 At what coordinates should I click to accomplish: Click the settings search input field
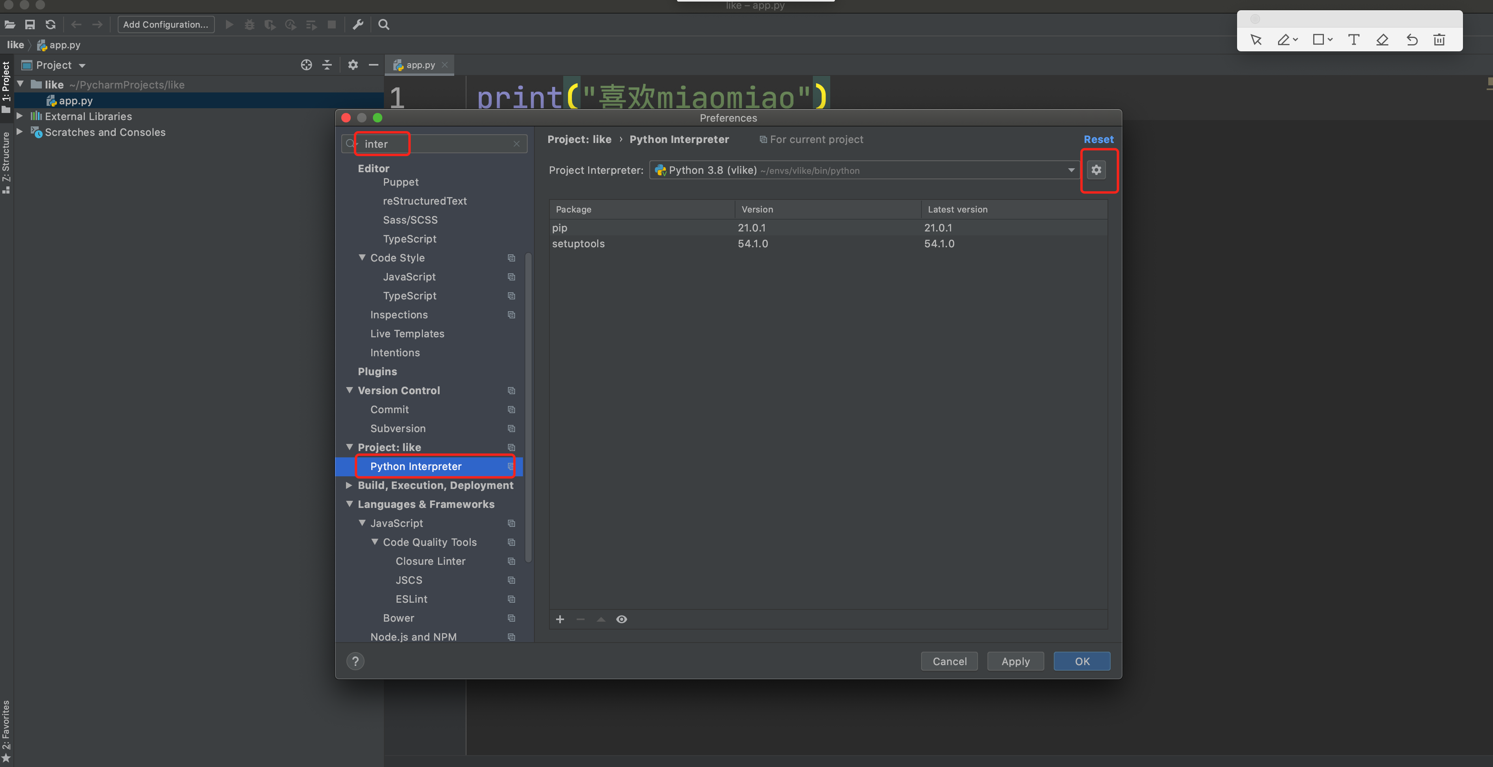440,144
